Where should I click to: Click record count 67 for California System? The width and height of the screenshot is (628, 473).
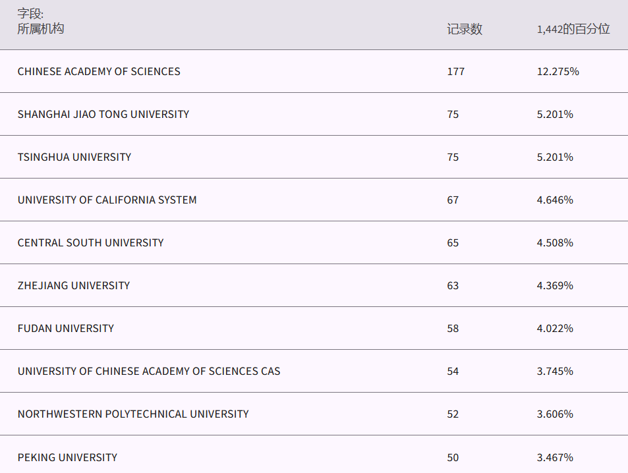(453, 200)
